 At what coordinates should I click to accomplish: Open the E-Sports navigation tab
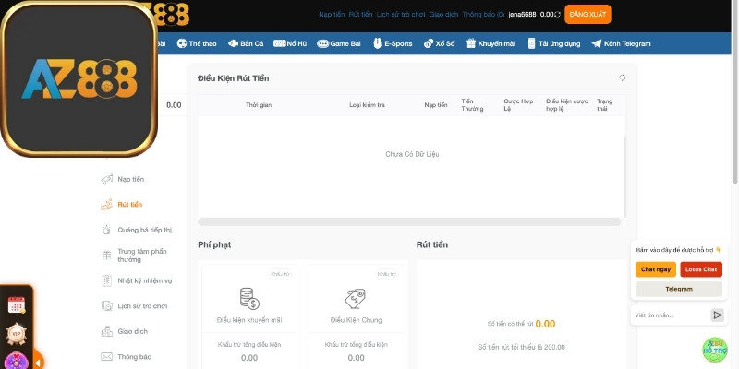(392, 43)
